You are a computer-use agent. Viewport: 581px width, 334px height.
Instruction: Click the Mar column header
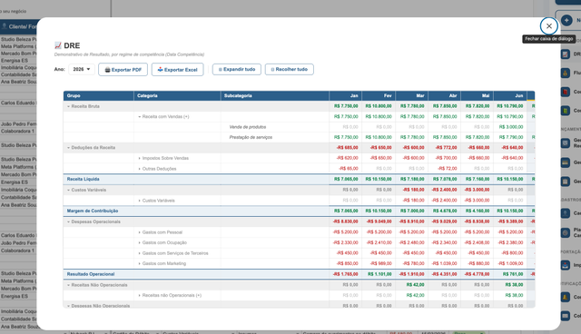tap(411, 95)
